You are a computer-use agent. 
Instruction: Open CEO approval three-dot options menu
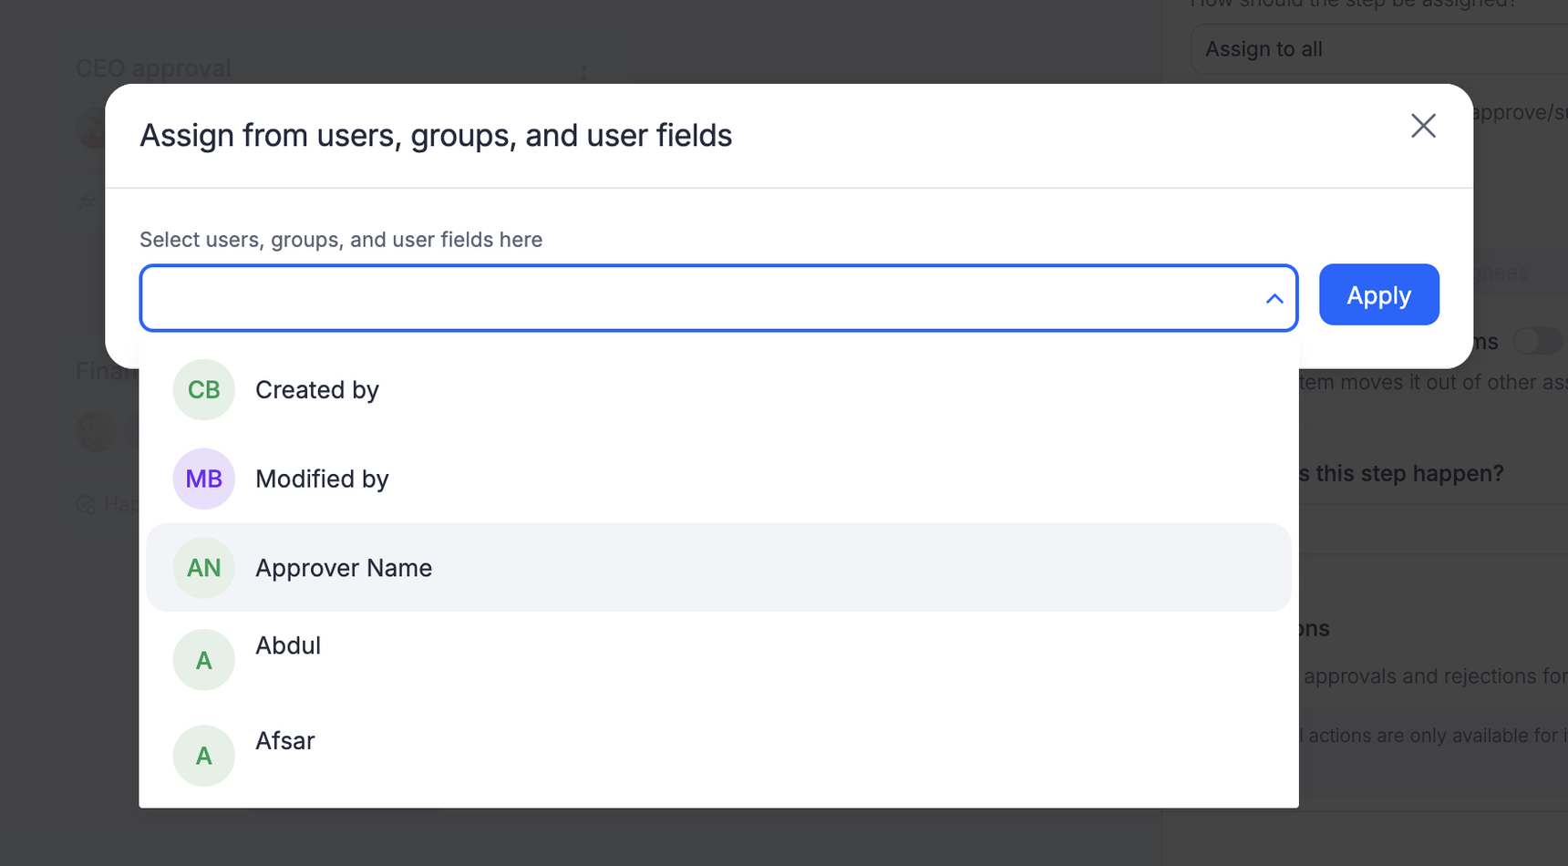click(583, 71)
